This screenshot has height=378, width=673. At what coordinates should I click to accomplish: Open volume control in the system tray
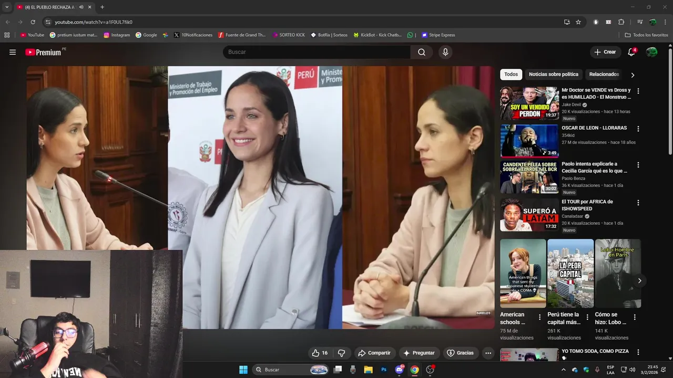click(632, 370)
